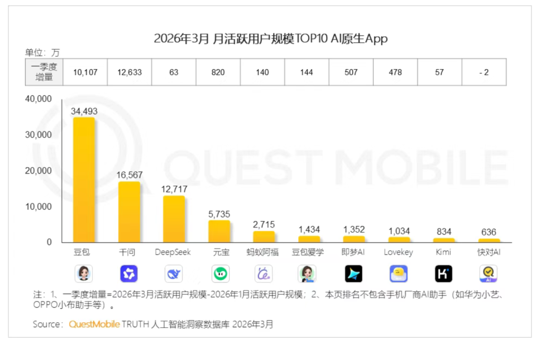Click the 豆包 axis label
Image resolution: width=536 pixels, height=345 pixels.
82,252
